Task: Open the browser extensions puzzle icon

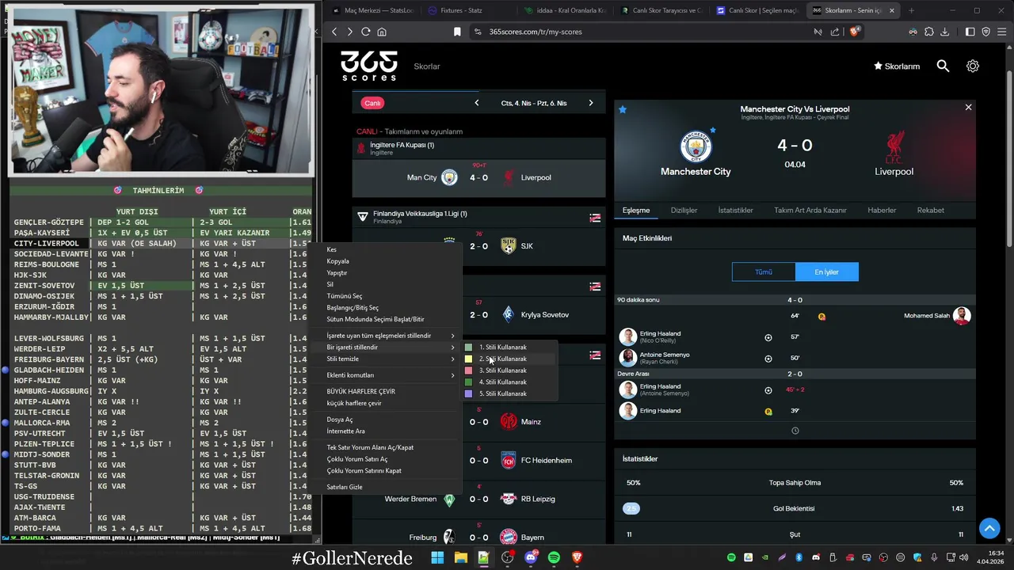Action: click(928, 32)
